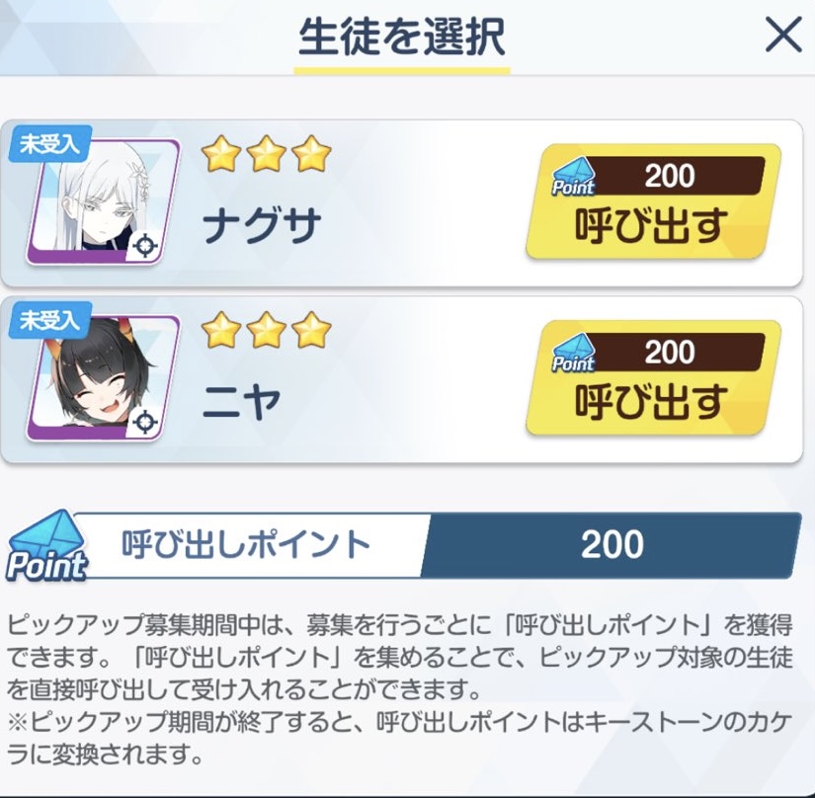Screen dimensions: 815x798
Task: Tap the 未受入 badge on ナグサ
Action: [50, 144]
